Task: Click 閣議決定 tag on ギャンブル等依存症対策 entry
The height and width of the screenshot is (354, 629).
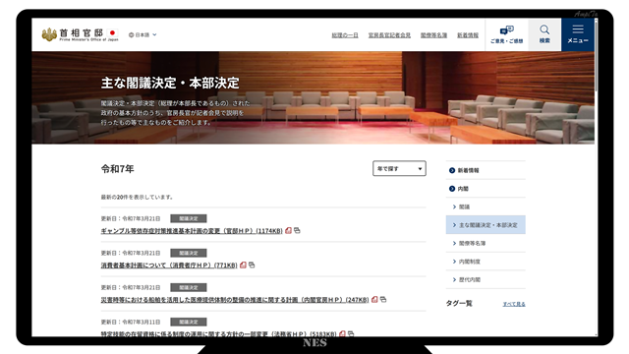Action: pyautogui.click(x=189, y=218)
